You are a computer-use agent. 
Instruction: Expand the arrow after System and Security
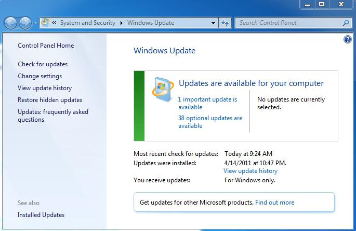point(122,23)
